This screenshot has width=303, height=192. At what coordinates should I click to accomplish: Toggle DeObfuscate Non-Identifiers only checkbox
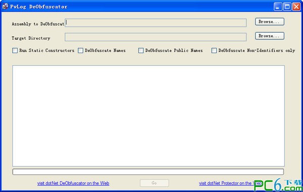(214, 50)
